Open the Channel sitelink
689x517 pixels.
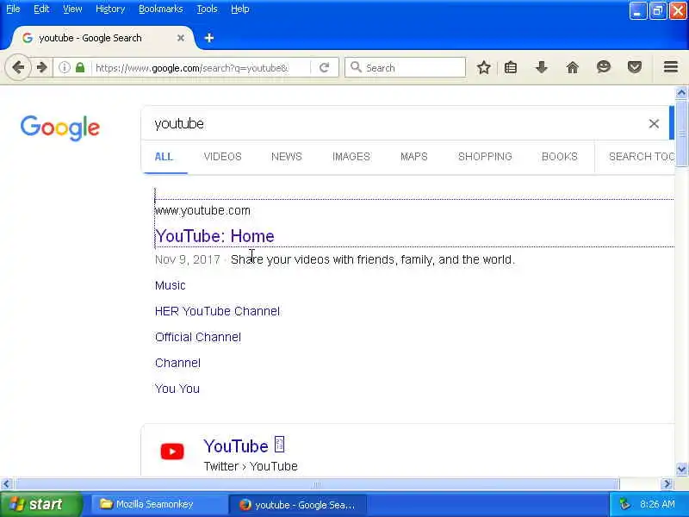(x=177, y=363)
